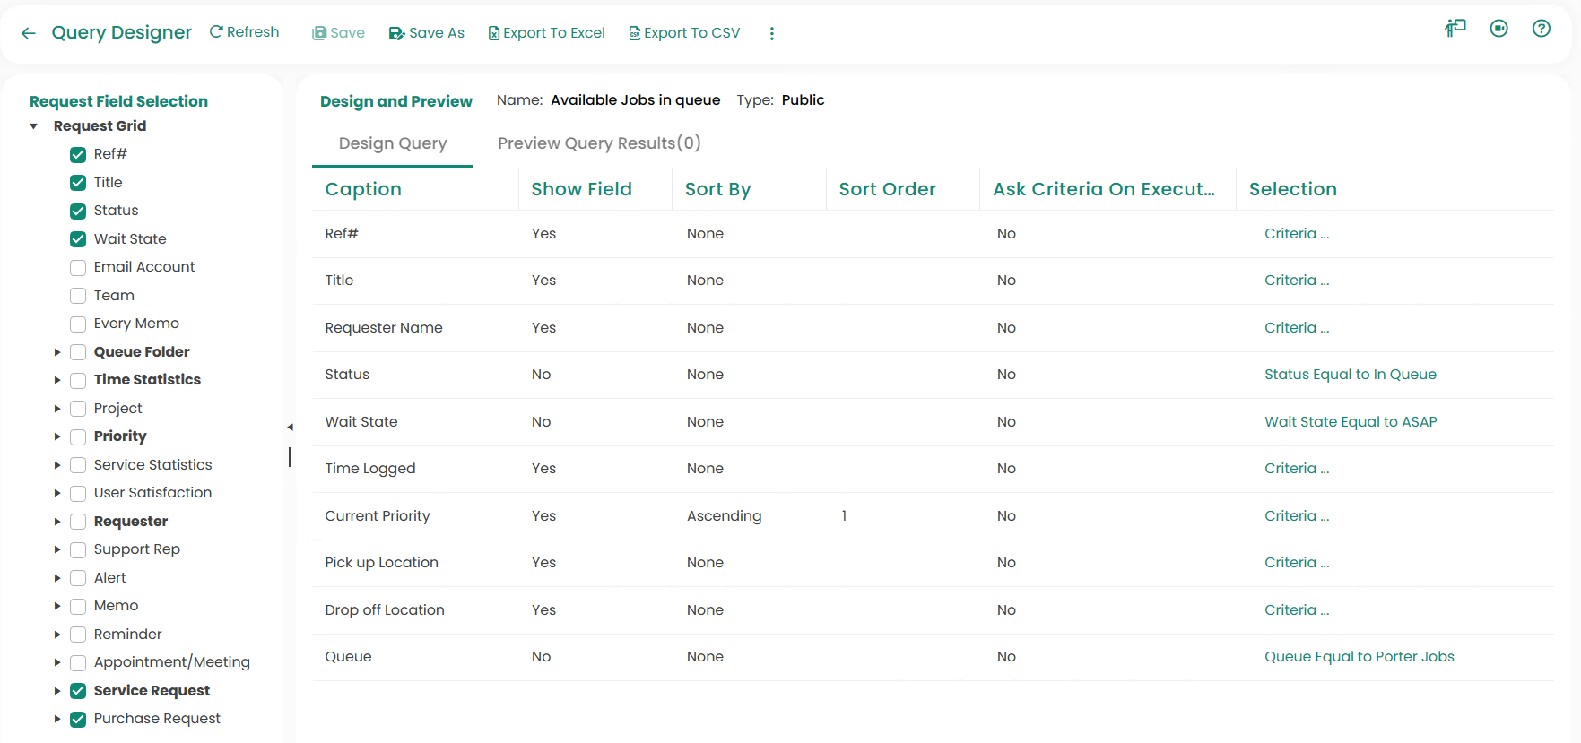Open the help question mark icon

click(x=1541, y=29)
